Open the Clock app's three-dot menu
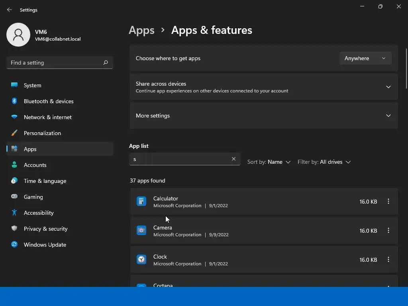Image resolution: width=408 pixels, height=306 pixels. (388, 260)
